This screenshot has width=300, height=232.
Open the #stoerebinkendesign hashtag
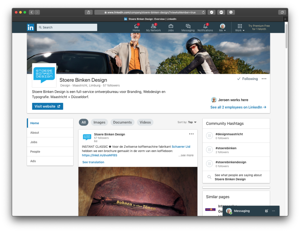tap(231, 162)
